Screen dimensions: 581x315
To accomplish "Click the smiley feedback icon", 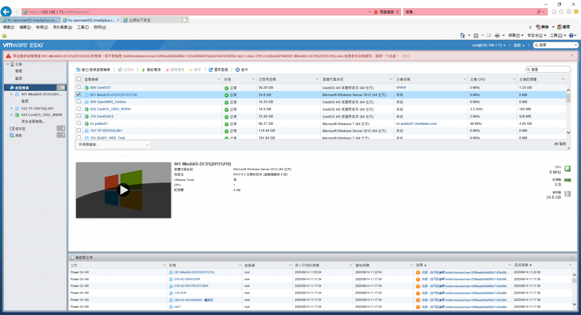I will [x=576, y=12].
